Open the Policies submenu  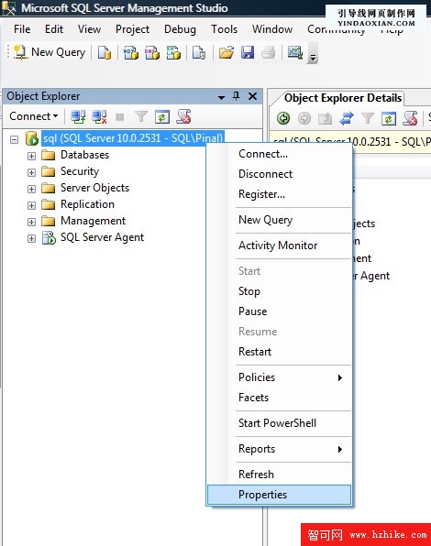(x=279, y=377)
